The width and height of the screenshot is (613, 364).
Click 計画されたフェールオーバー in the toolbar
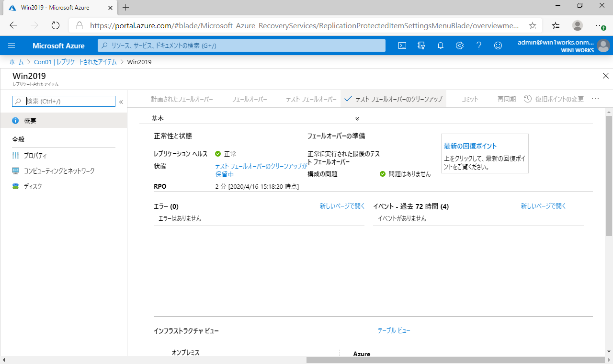(x=182, y=99)
